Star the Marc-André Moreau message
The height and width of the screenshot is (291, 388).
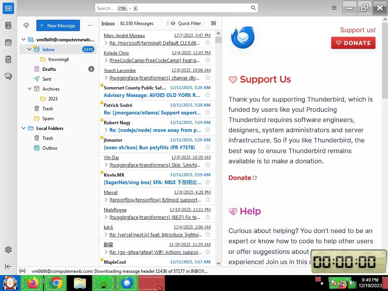click(x=208, y=43)
